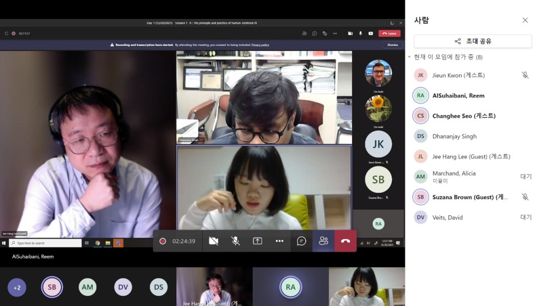Show the meeting chat conversation
Image resolution: width=539 pixels, height=306 pixels.
pyautogui.click(x=302, y=241)
